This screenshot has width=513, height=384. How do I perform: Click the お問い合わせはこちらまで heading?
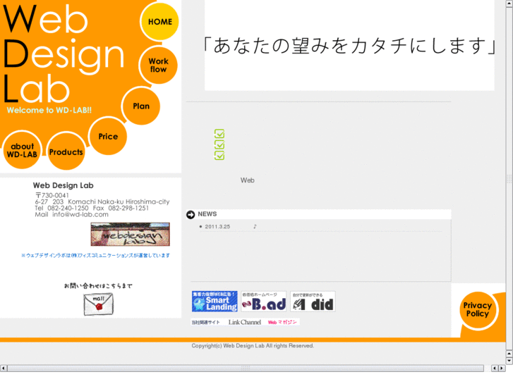pos(98,286)
